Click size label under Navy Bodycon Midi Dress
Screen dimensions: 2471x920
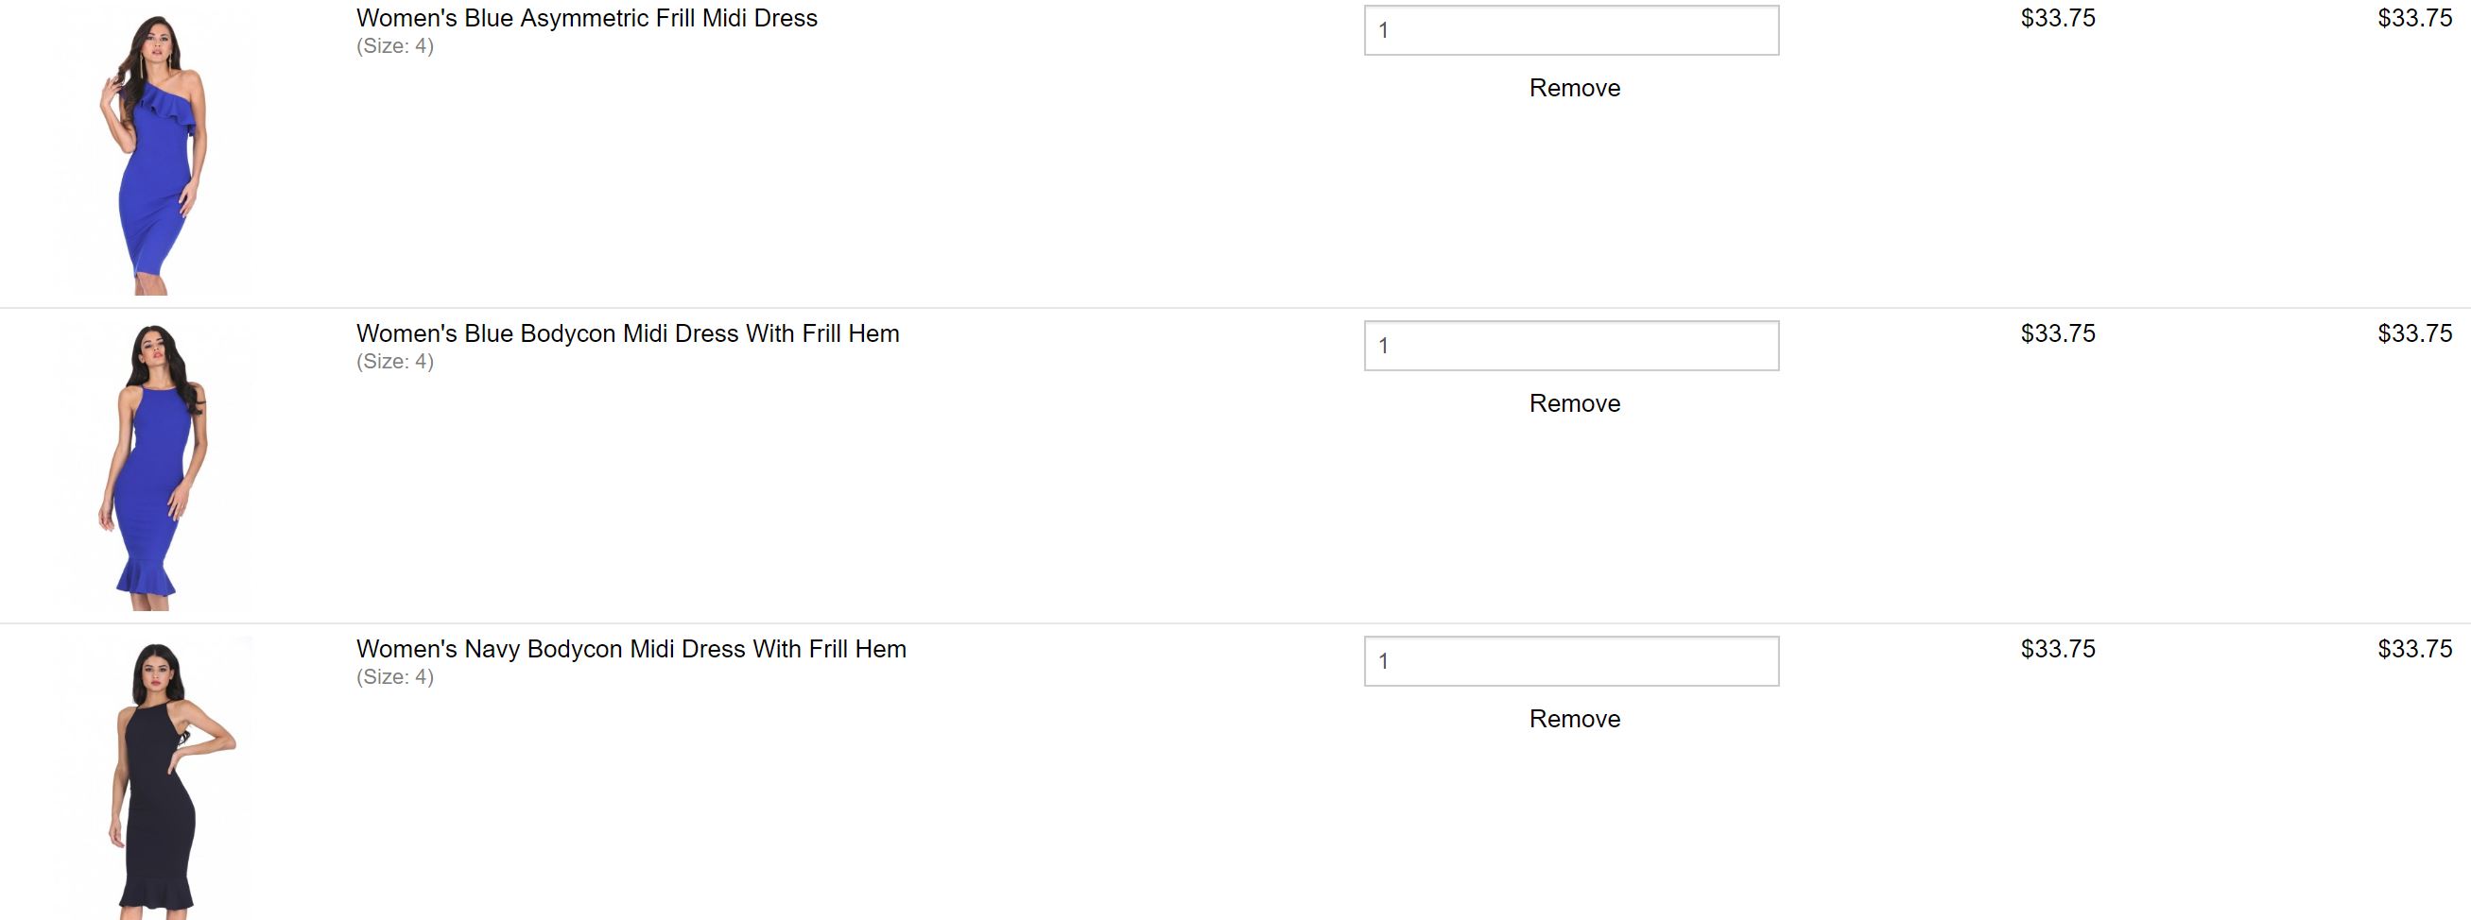395,676
